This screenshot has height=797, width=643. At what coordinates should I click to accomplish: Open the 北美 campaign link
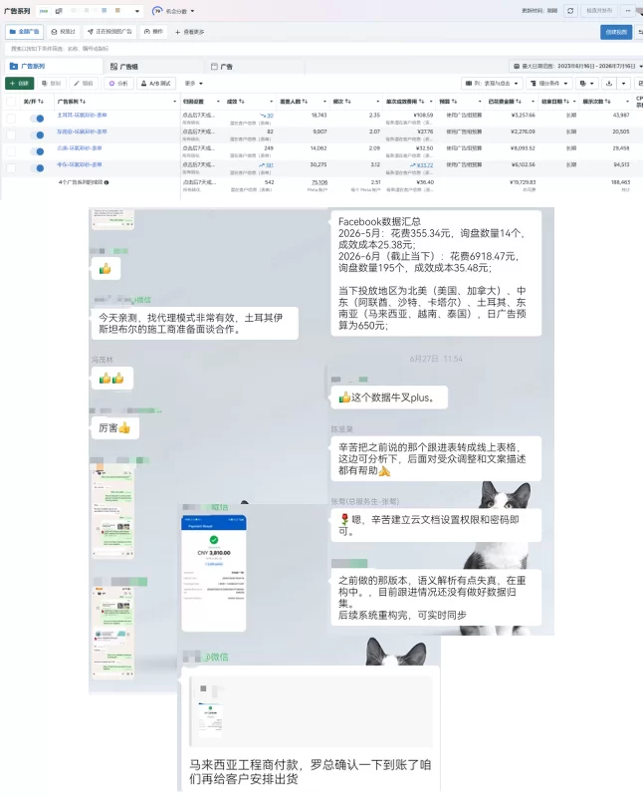[80, 148]
